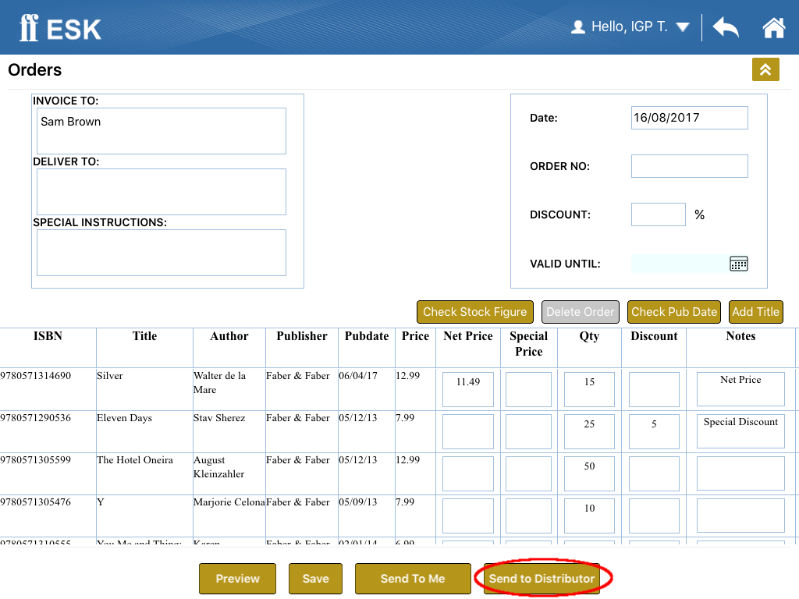
Task: Click the Notes column header
Action: point(741,336)
